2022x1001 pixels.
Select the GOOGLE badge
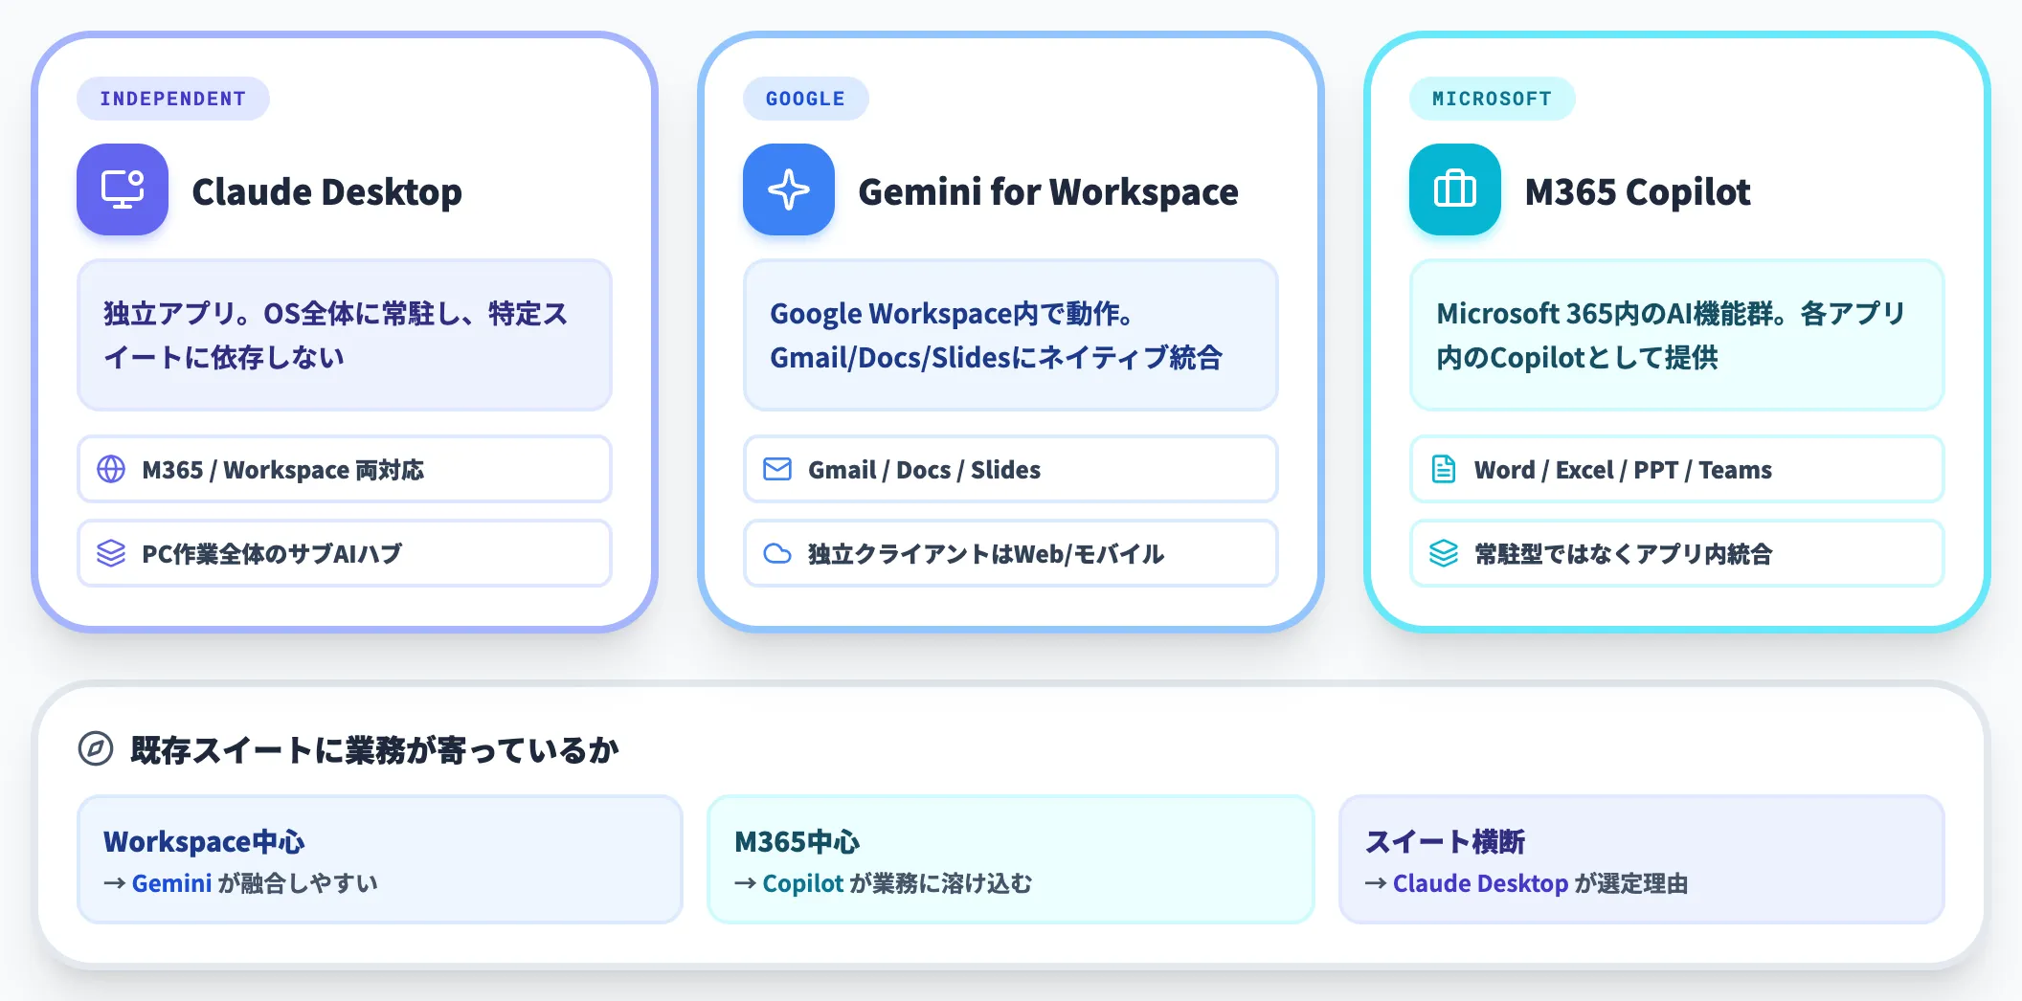(x=805, y=99)
